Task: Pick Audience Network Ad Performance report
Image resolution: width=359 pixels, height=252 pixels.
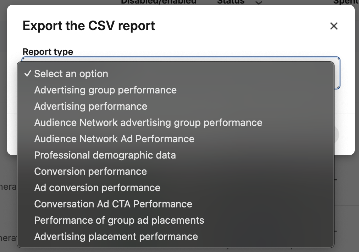Action: pyautogui.click(x=114, y=139)
